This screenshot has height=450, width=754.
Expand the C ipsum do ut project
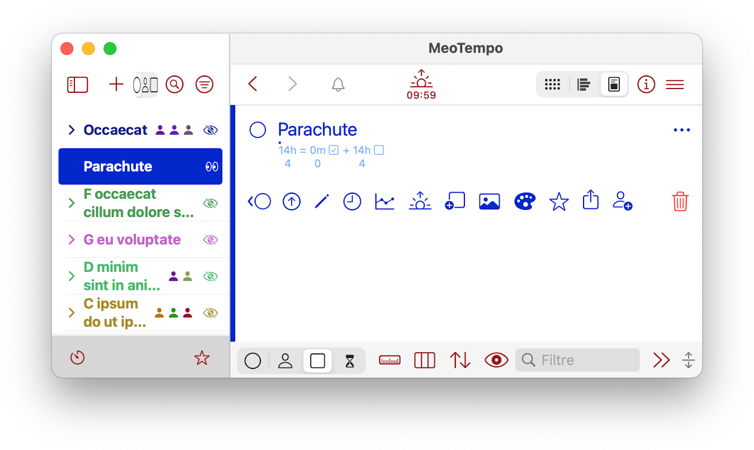[x=71, y=312]
